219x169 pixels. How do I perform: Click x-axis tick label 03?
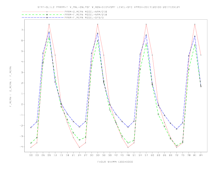[x=37, y=155]
